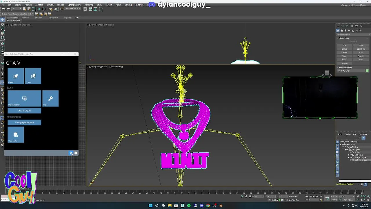This screenshot has width=371, height=209.
Task: Click the Box primitive button
Action: point(345,45)
